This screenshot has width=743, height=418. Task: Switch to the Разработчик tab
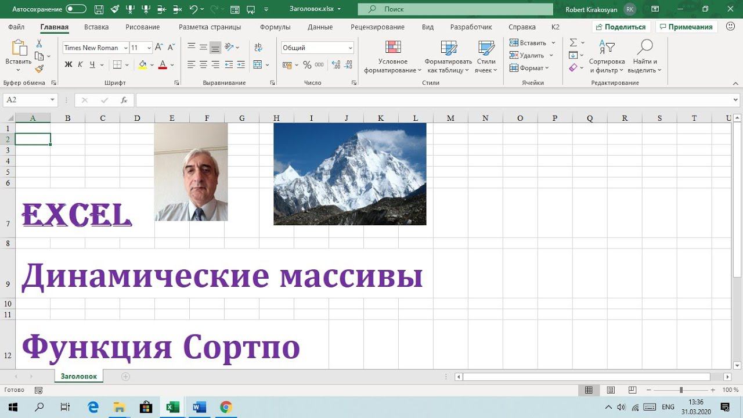471,27
